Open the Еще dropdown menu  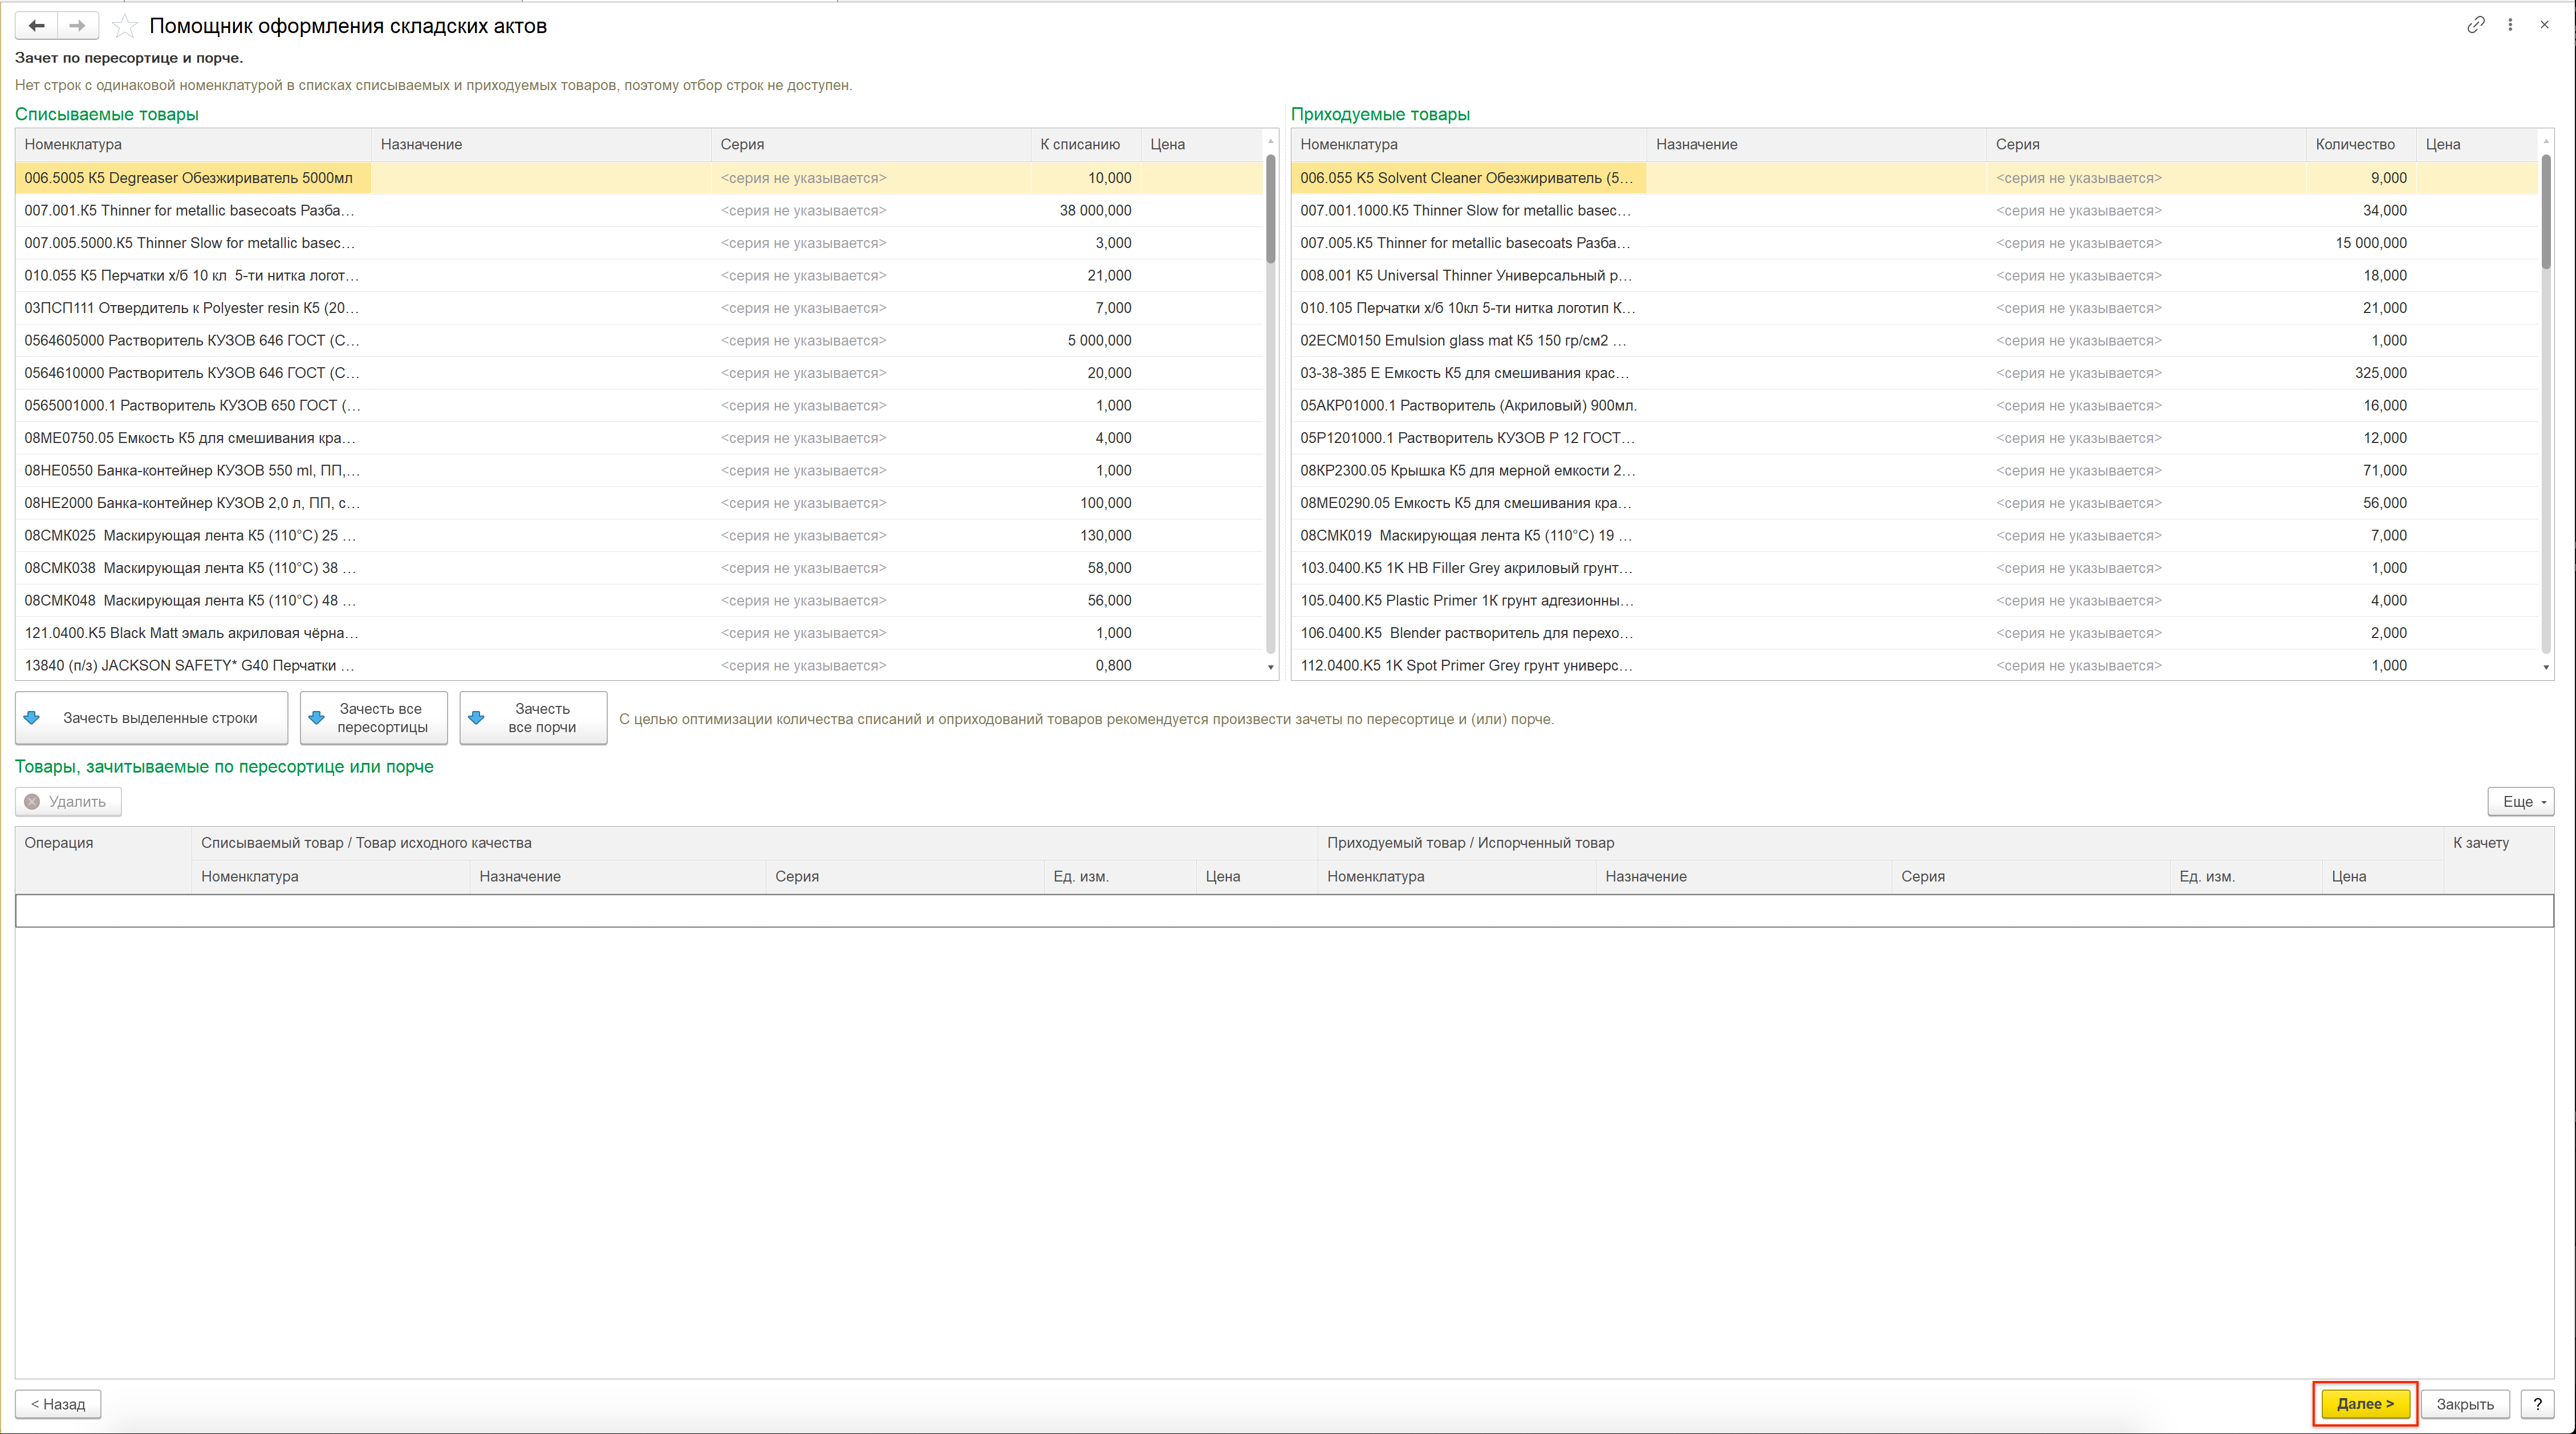(x=2520, y=801)
